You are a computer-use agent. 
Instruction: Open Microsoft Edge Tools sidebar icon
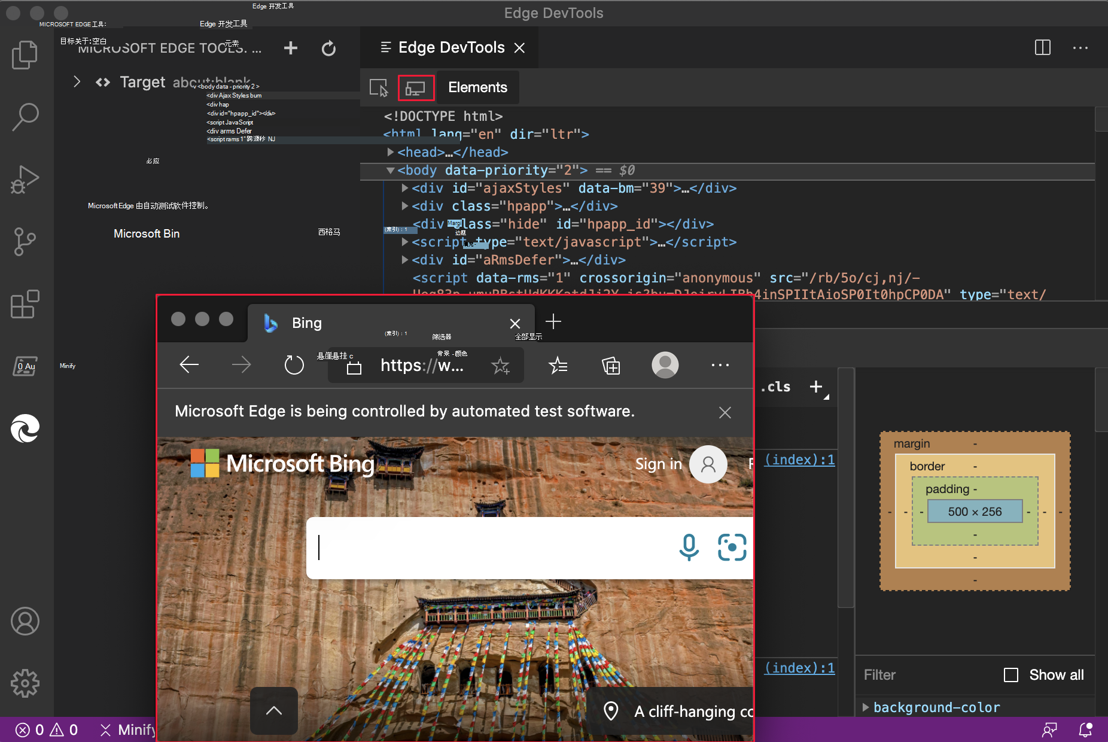pyautogui.click(x=25, y=428)
